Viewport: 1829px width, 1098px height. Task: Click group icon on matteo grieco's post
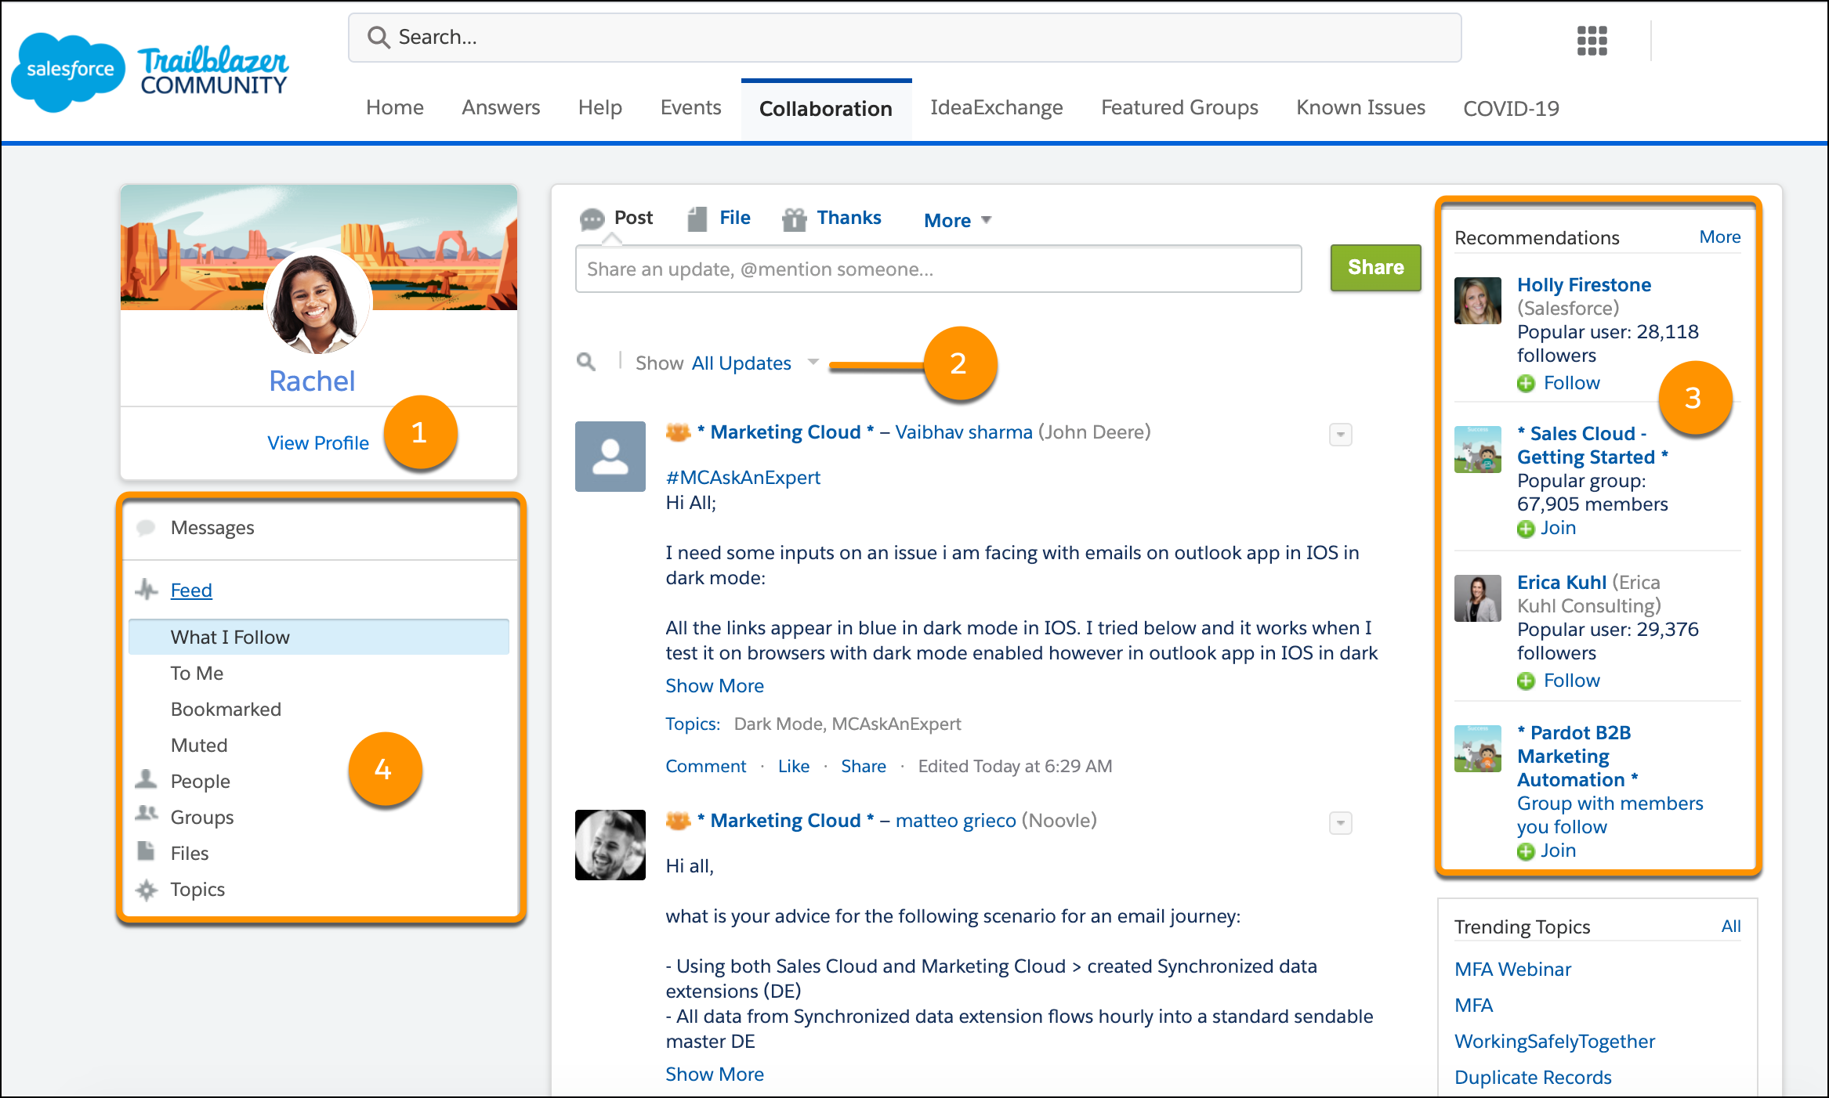coord(679,820)
